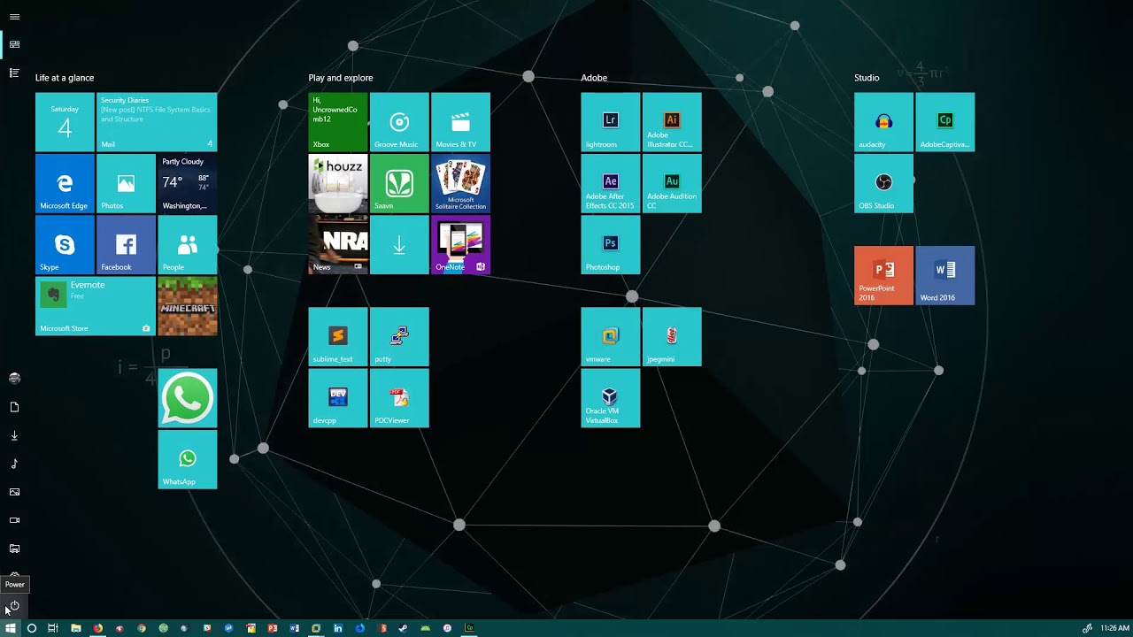Screen dimensions: 1133x637
Task: Open PowerPoint 2016 tile
Action: point(883,276)
